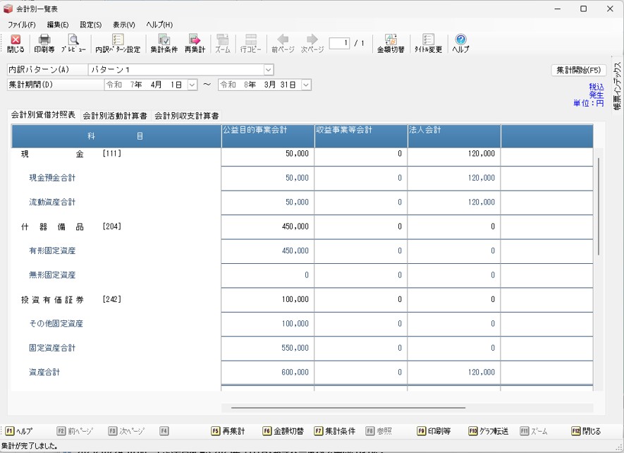Switch to 会計別活動計算書 tab

(115, 116)
